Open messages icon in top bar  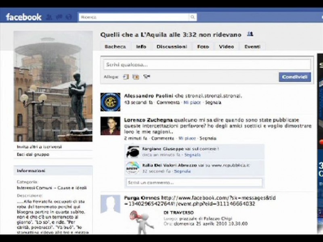(59, 17)
